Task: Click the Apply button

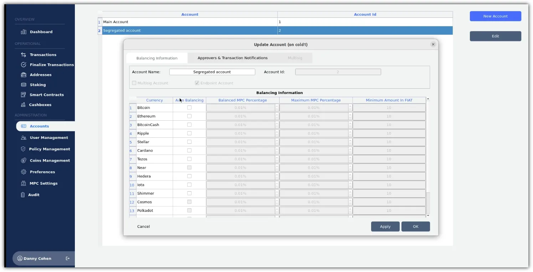Action: (x=385, y=226)
